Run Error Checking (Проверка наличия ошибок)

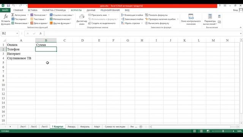click(160, 19)
